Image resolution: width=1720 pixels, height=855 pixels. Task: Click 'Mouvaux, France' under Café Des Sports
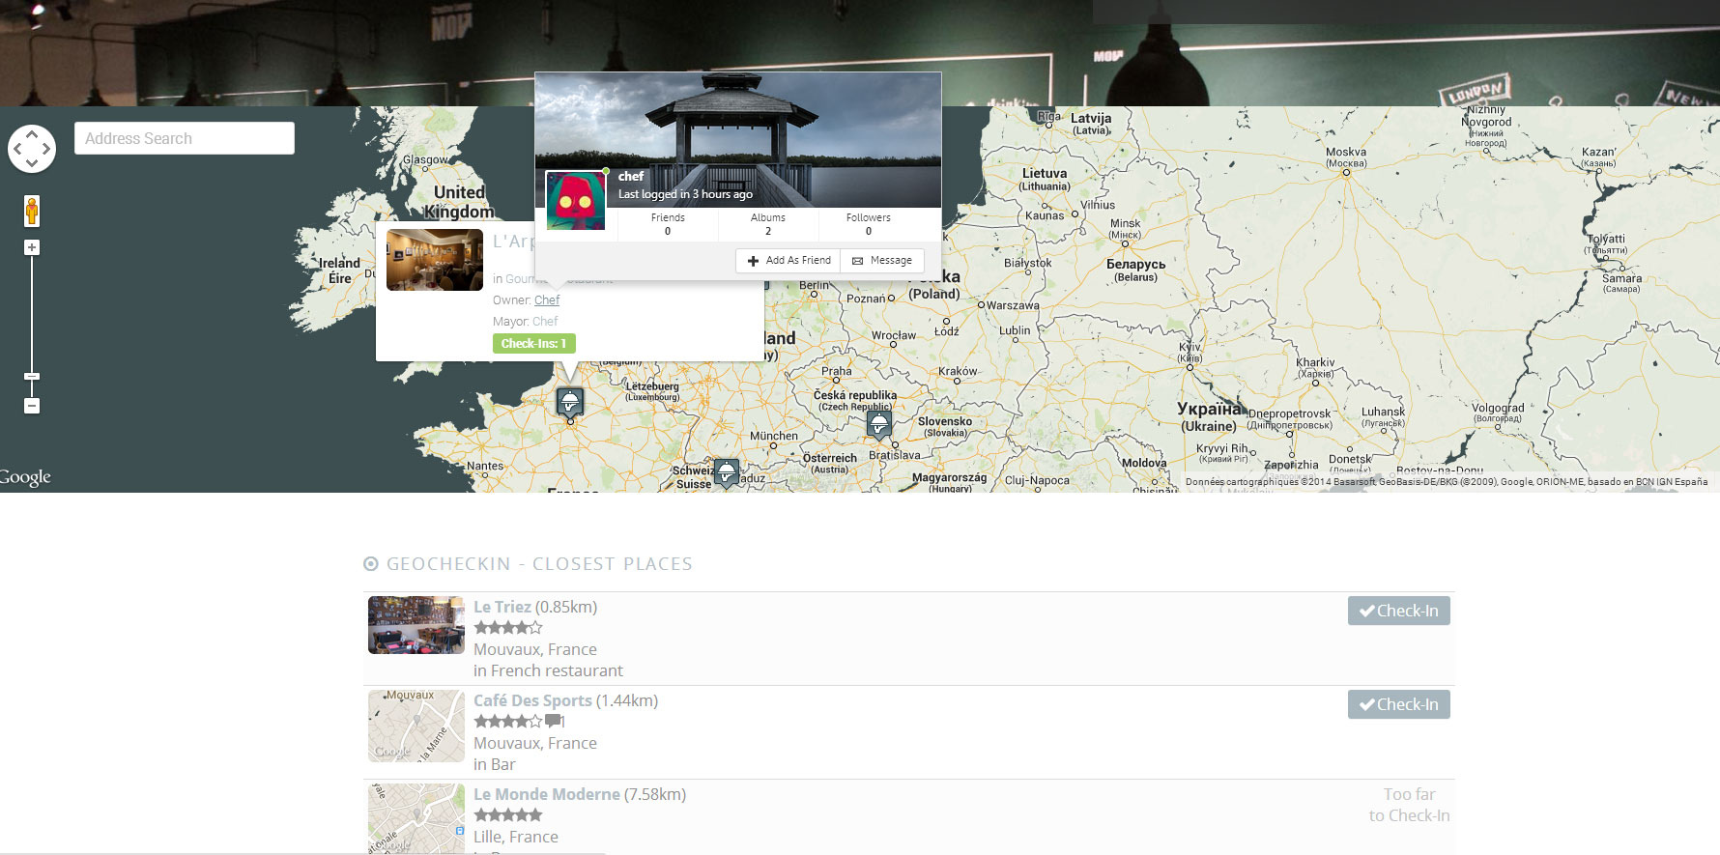pyautogui.click(x=535, y=743)
